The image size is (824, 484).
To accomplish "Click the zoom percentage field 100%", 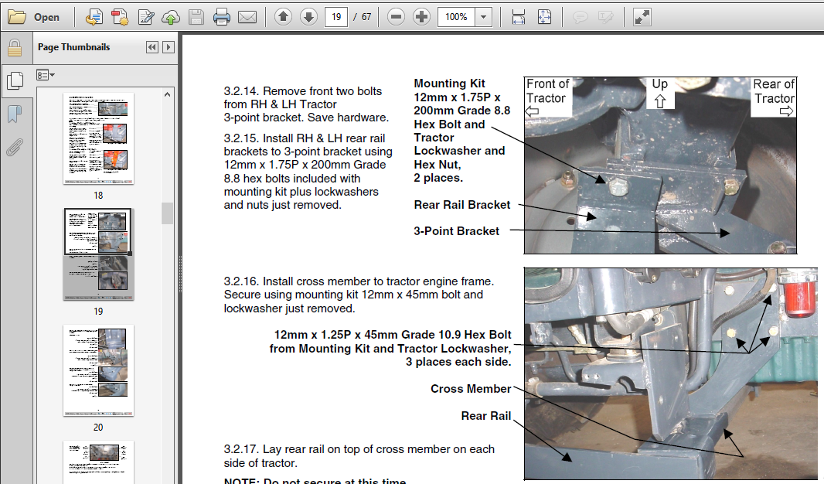I will click(x=455, y=17).
